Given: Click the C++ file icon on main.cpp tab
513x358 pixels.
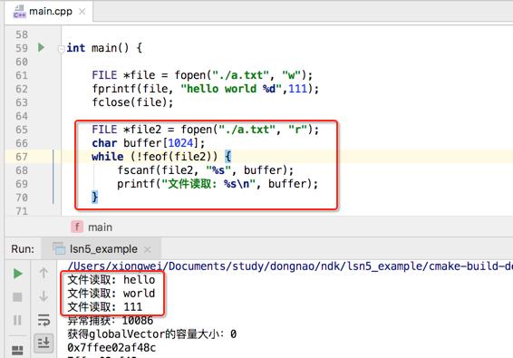Looking at the screenshot, I should 20,12.
